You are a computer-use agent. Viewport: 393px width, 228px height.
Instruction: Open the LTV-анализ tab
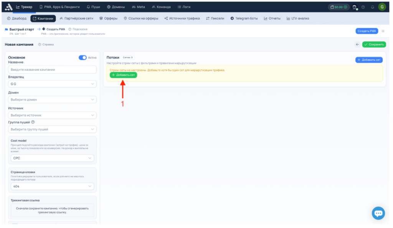point(298,18)
